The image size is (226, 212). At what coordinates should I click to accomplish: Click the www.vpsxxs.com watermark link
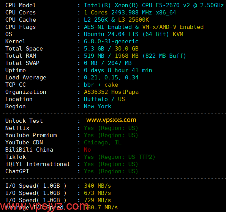pos(111,120)
